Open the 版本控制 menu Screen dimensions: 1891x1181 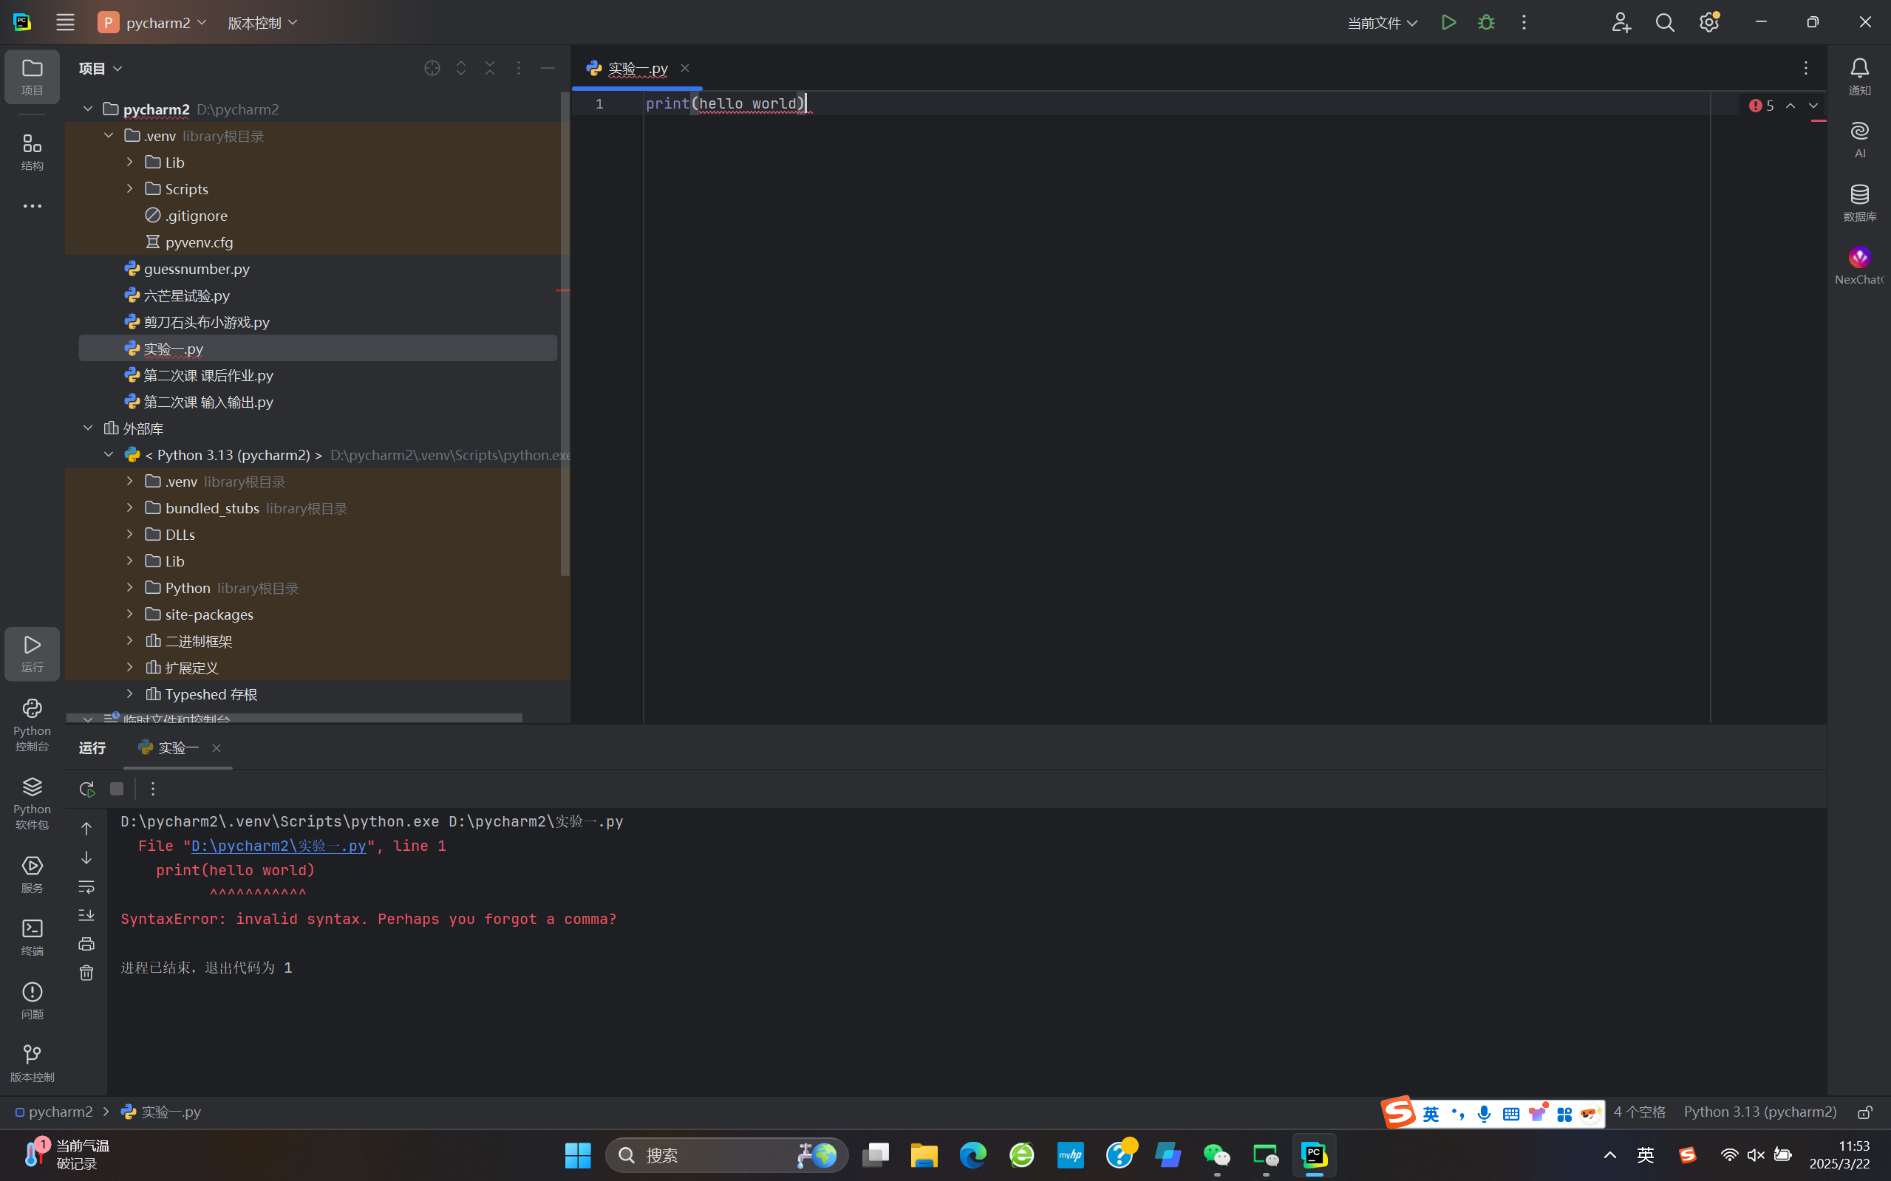coord(262,23)
